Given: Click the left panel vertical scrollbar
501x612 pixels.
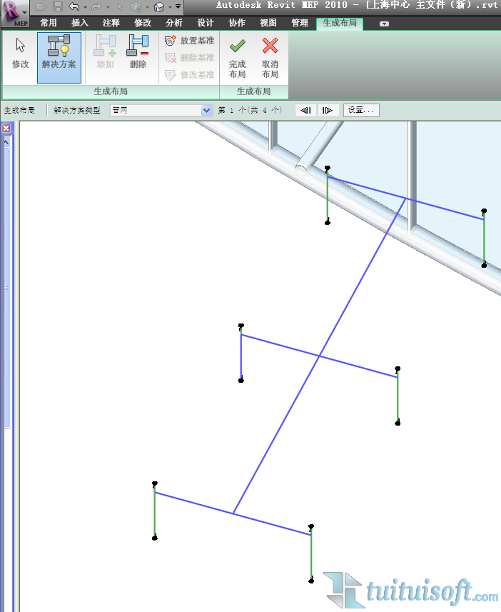Looking at the screenshot, I should coord(7,286).
